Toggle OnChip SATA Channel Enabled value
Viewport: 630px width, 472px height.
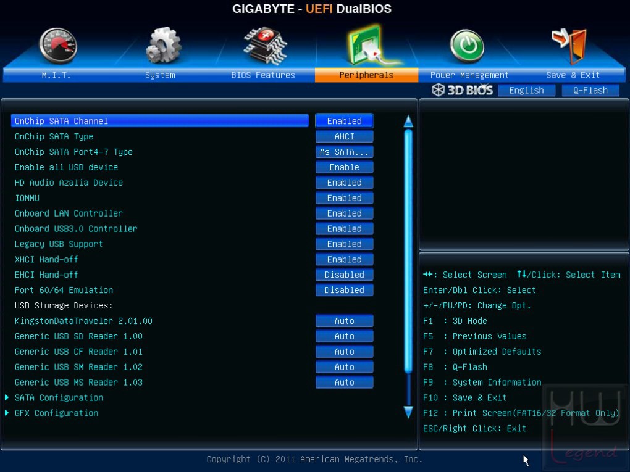tap(344, 121)
